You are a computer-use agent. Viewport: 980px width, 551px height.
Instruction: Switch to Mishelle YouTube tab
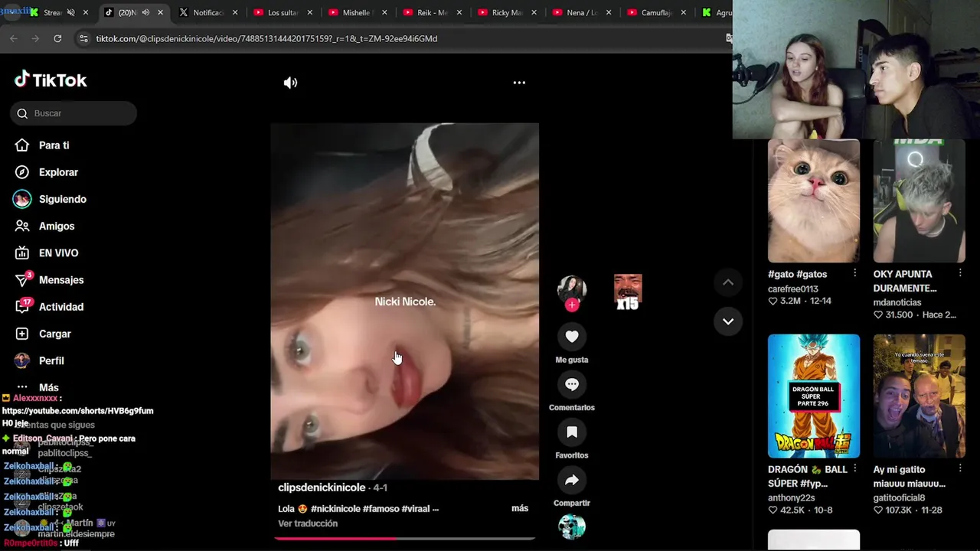click(x=357, y=12)
